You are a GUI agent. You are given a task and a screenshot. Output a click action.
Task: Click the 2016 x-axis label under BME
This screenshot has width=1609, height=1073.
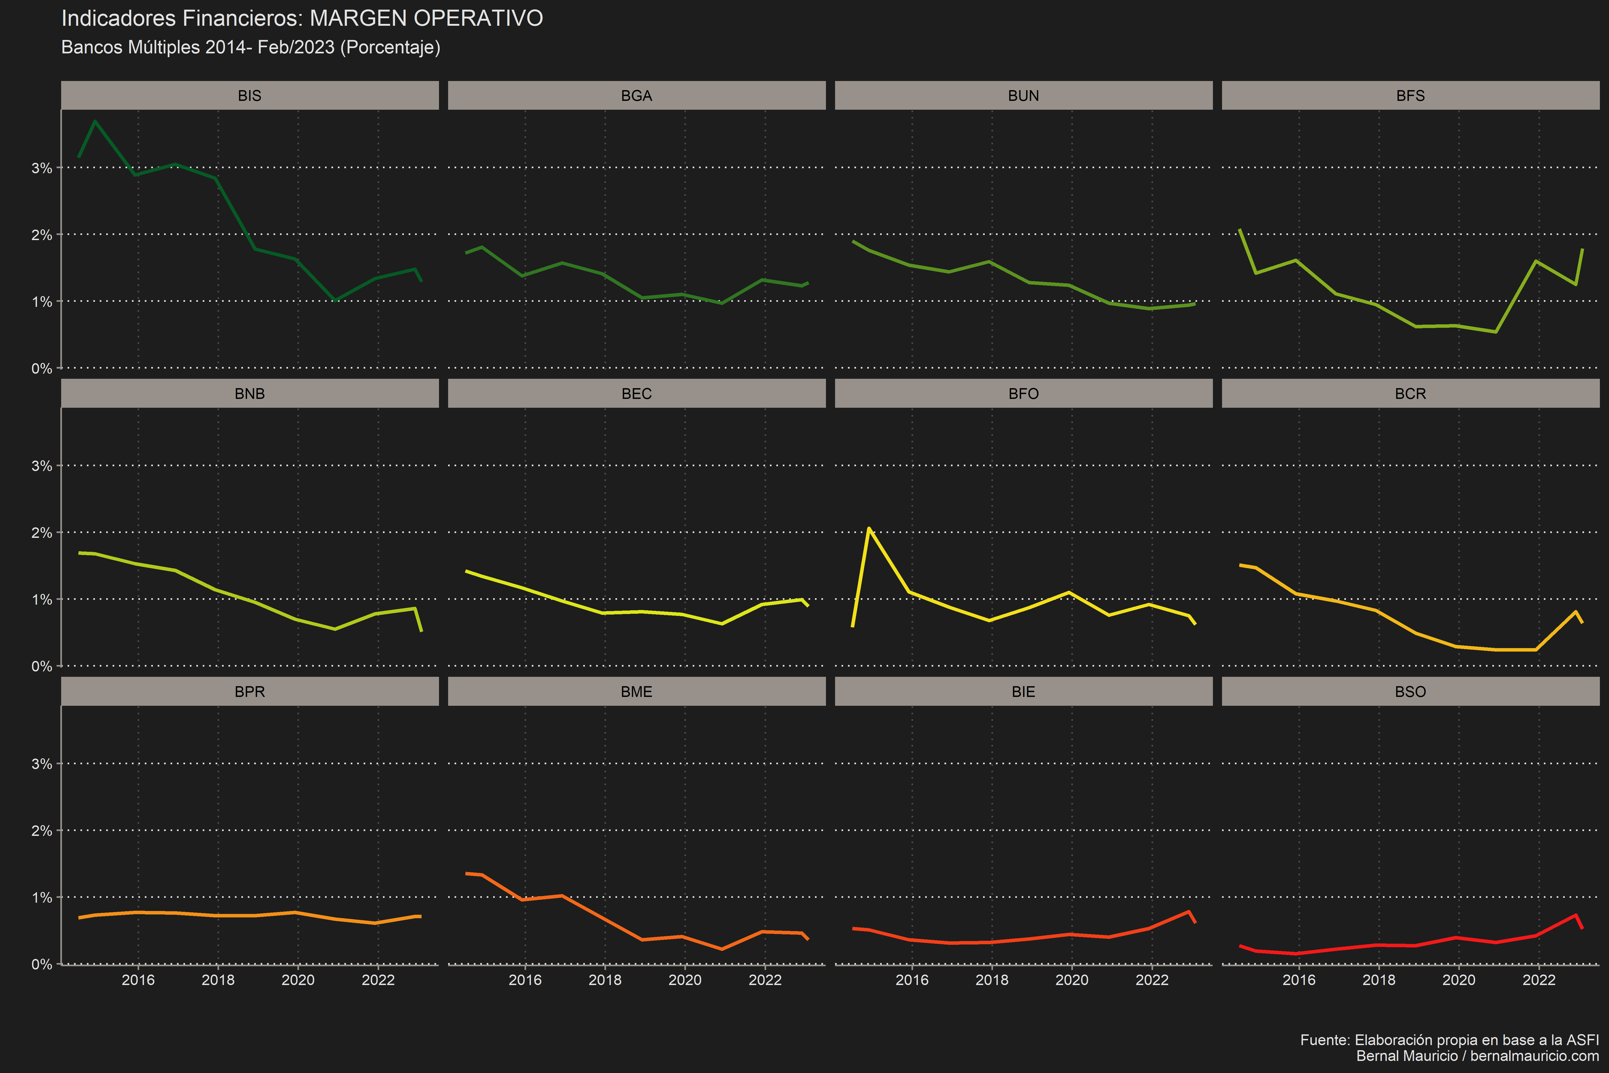(x=525, y=980)
